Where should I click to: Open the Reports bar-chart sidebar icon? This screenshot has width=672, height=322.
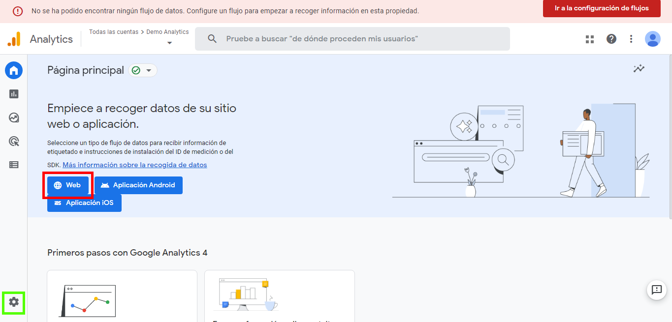tap(14, 94)
